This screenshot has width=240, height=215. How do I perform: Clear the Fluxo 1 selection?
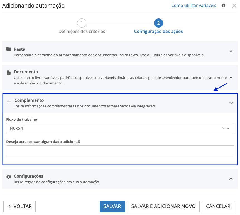click(x=223, y=128)
